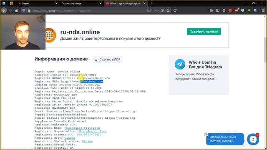Click the forward navigation arrow

pos(10,10)
